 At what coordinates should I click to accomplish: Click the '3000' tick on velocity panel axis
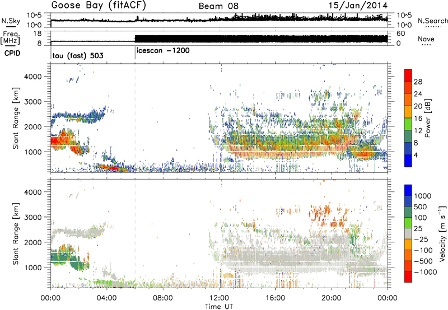[x=32, y=217]
